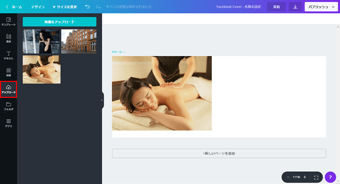Select the Upload (アップロード) sidebar icon
The image size is (340, 184).
(x=8, y=89)
